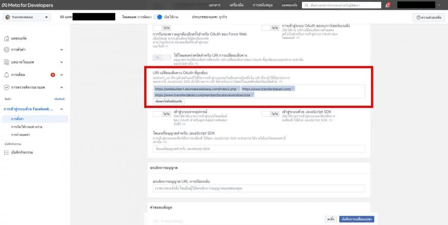Toggle Force Web OAuth reauthentication switch
Screen dimensions: 448x225
tap(162, 28)
